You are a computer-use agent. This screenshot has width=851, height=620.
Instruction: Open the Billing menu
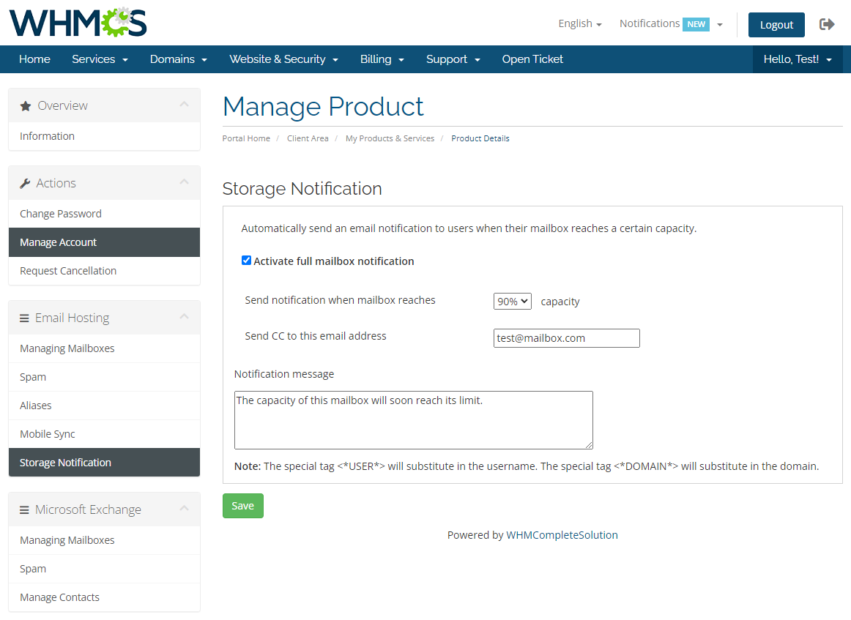pyautogui.click(x=382, y=59)
